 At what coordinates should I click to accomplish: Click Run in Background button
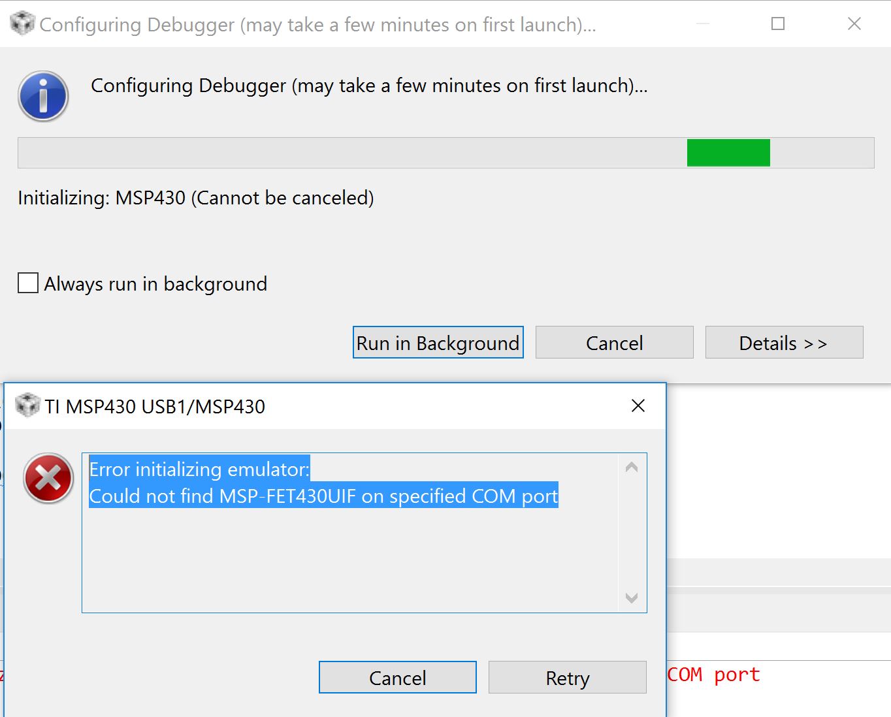438,343
